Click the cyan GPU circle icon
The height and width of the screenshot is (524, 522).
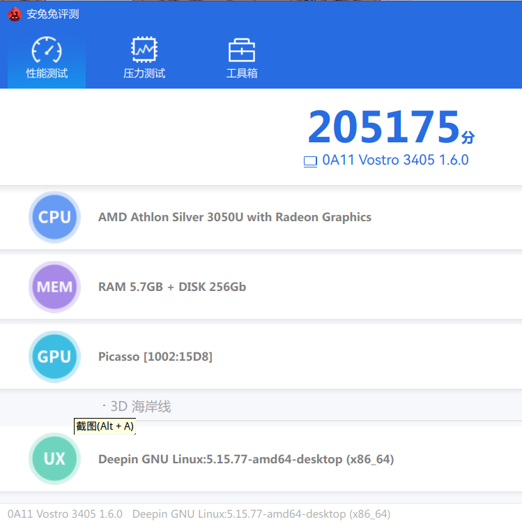click(54, 357)
